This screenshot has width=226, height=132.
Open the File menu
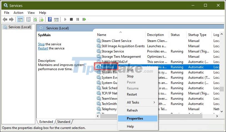pyautogui.click(x=7, y=13)
